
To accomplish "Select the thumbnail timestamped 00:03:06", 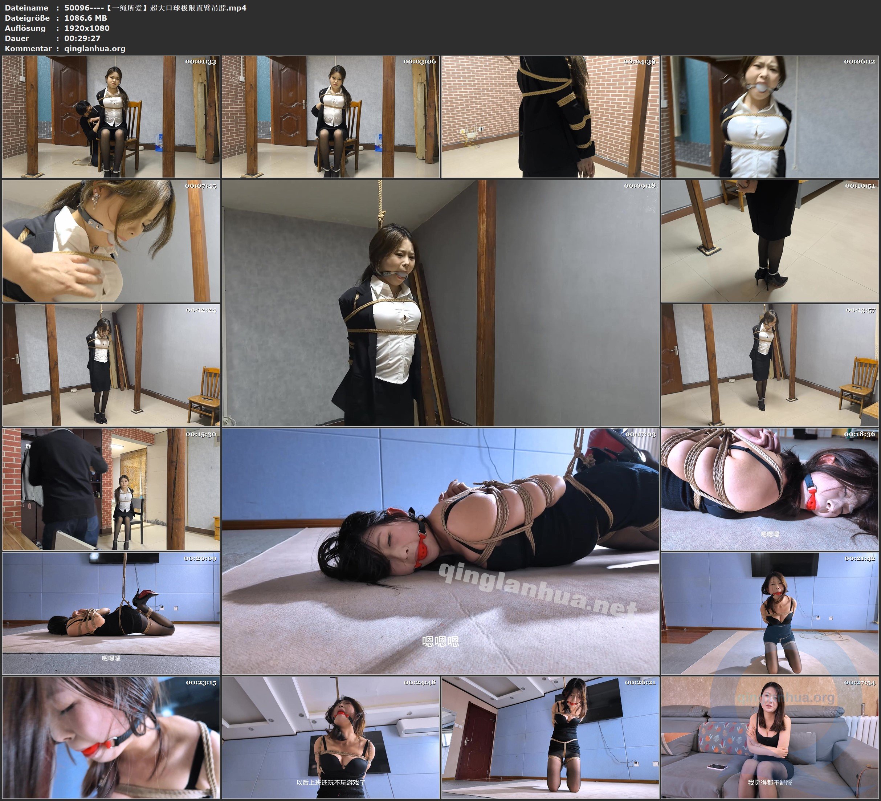I will tap(330, 117).
